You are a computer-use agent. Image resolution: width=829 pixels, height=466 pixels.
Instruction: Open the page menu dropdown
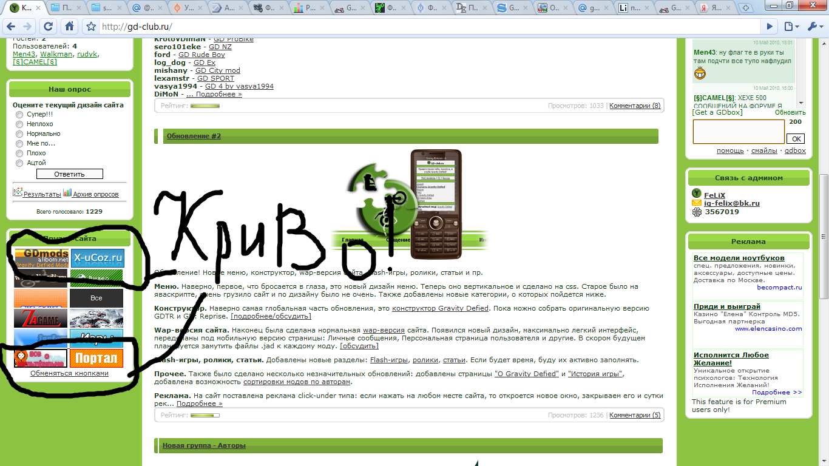791,27
